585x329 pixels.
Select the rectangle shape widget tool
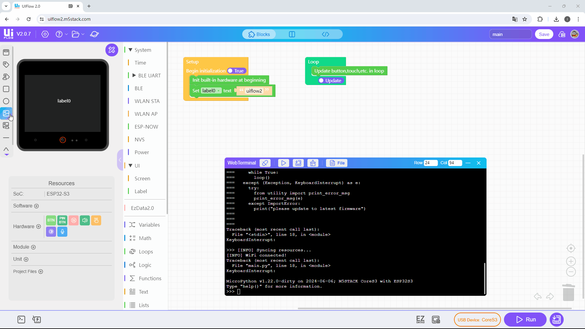pos(6,89)
